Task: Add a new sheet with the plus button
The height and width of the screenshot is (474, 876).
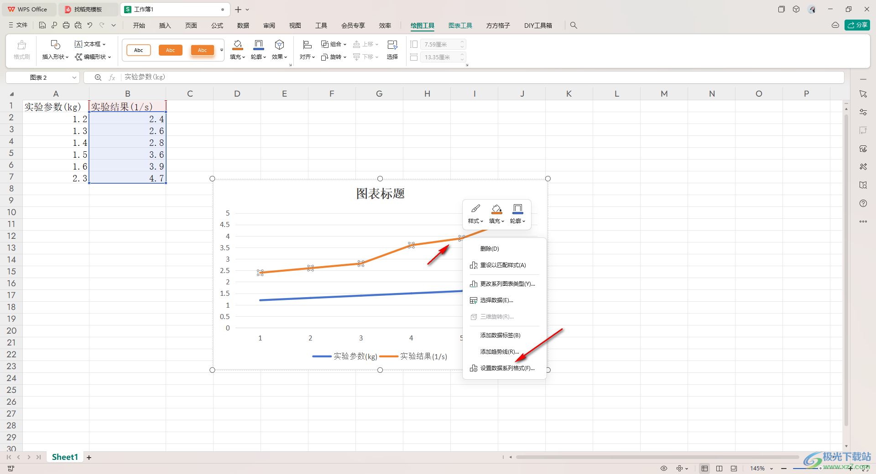Action: point(89,458)
